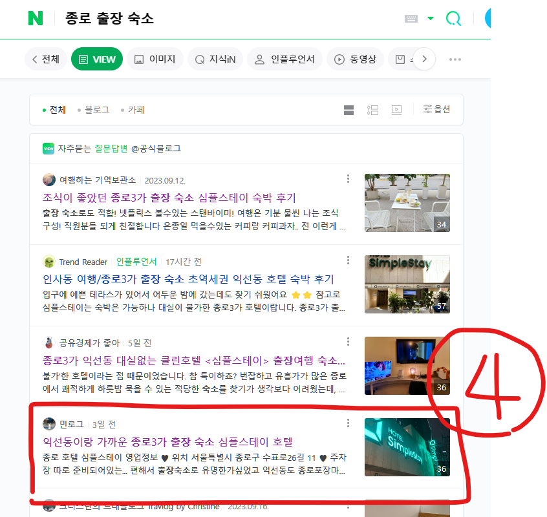Go back to 전체 tab
Viewport: 547px width, 517px height.
tap(46, 59)
